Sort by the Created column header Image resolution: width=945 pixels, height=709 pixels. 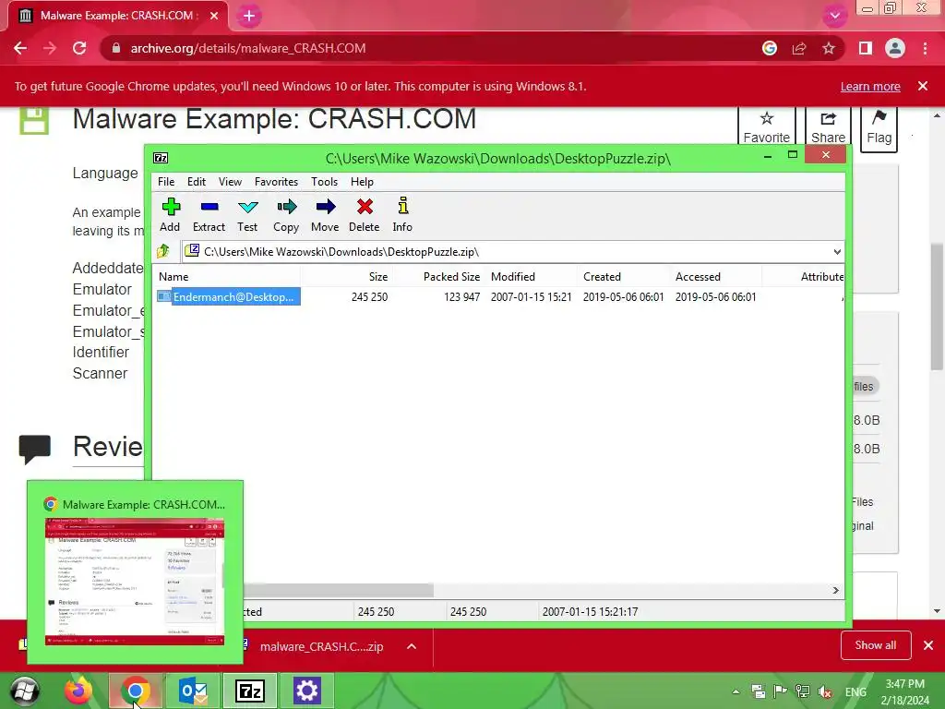click(624, 277)
